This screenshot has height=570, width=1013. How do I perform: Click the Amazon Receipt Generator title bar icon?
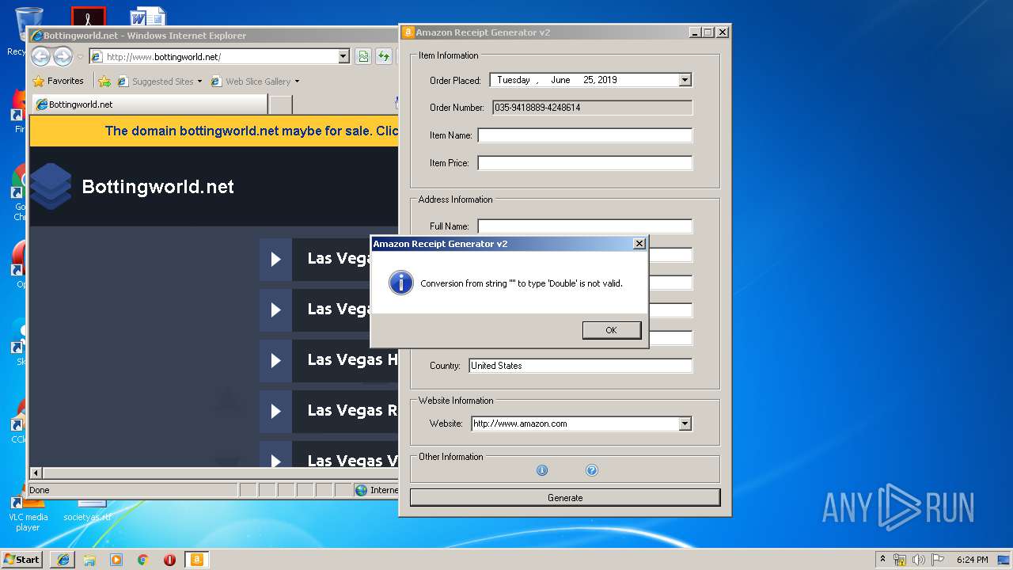point(408,32)
